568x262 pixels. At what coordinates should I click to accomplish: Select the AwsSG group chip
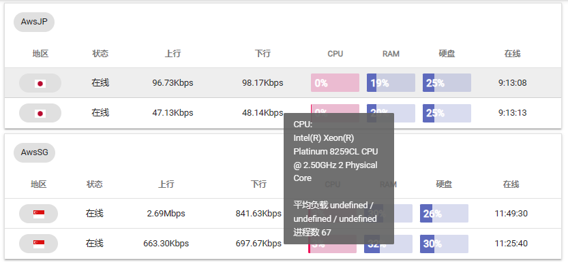[34, 152]
